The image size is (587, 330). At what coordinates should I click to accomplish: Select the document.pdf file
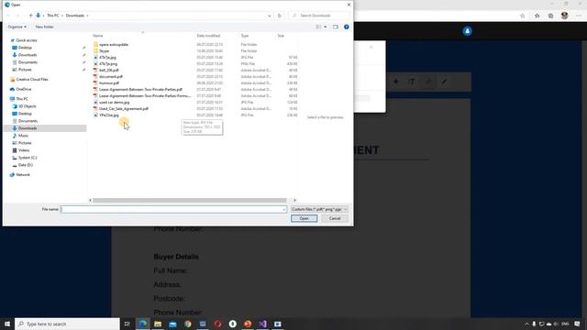tap(111, 77)
